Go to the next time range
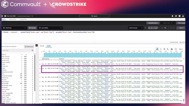The image size is (189, 106). click(162, 28)
